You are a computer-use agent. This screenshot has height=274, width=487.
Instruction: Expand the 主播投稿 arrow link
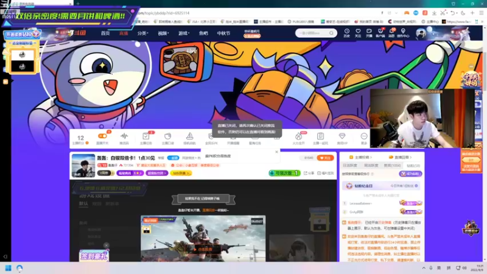tap(360, 157)
